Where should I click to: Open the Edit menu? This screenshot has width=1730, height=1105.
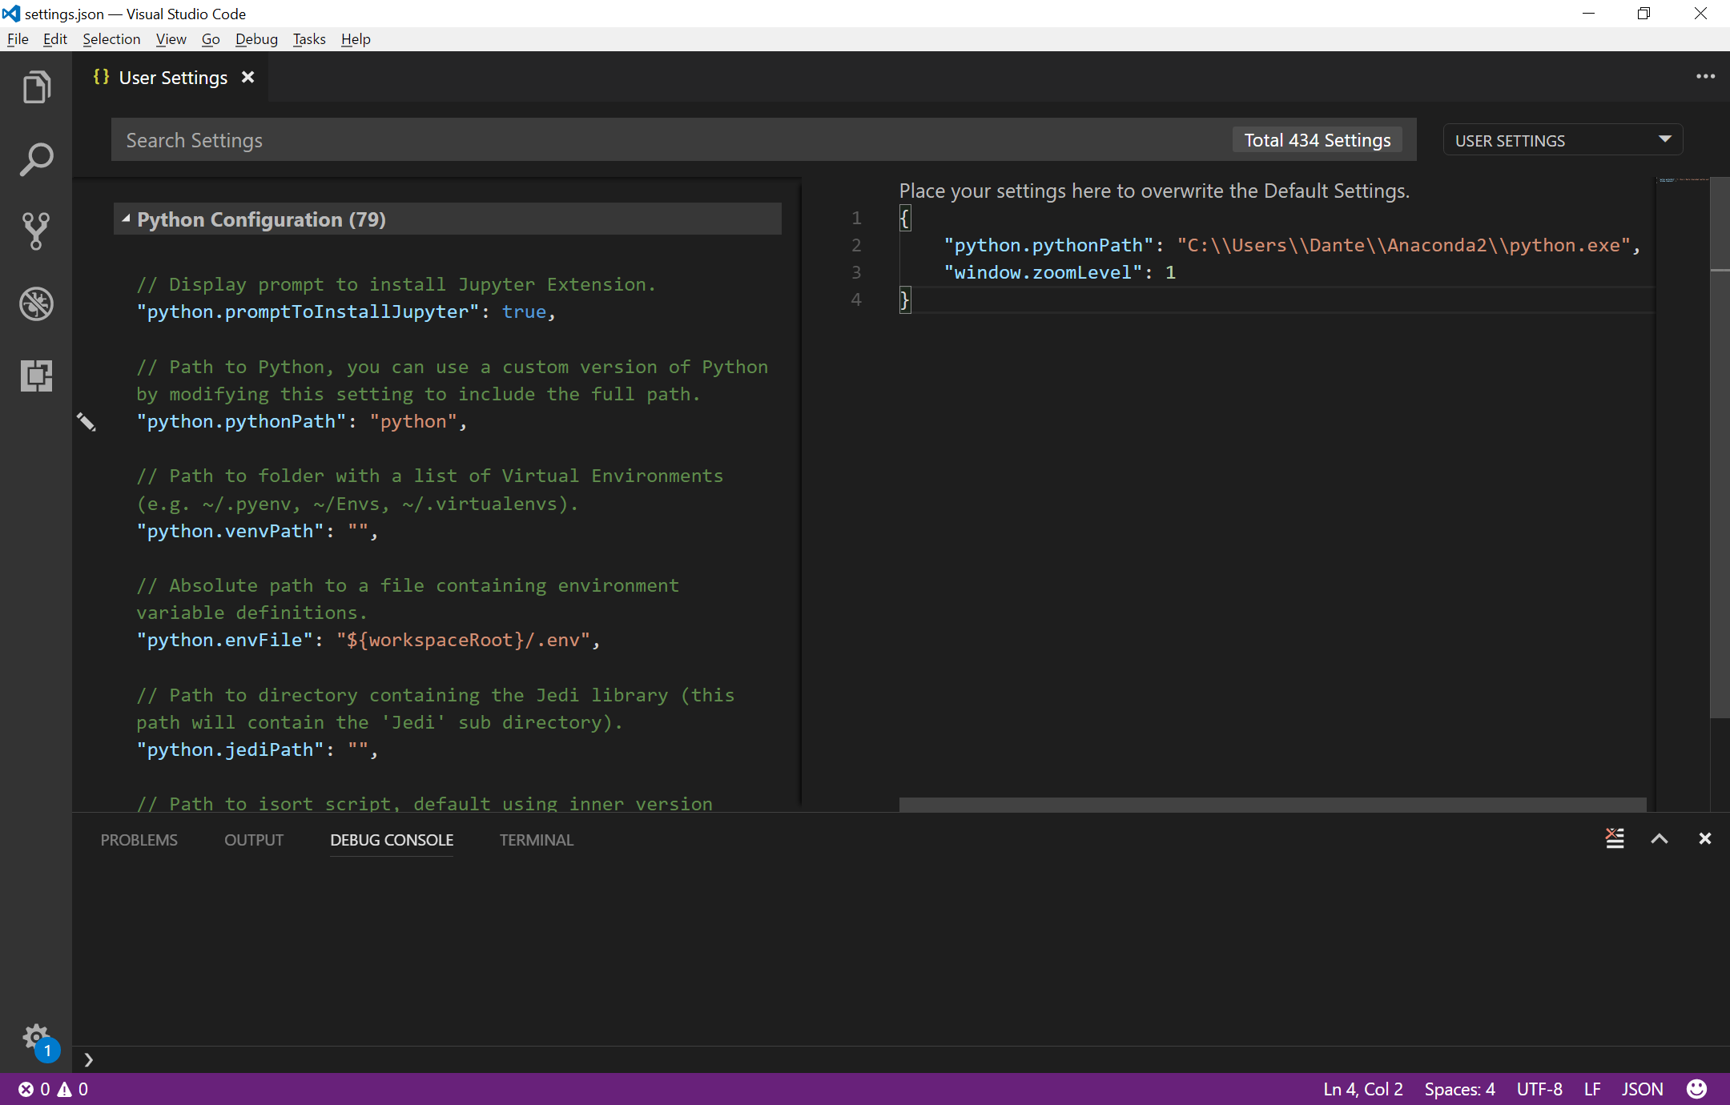pyautogui.click(x=54, y=39)
